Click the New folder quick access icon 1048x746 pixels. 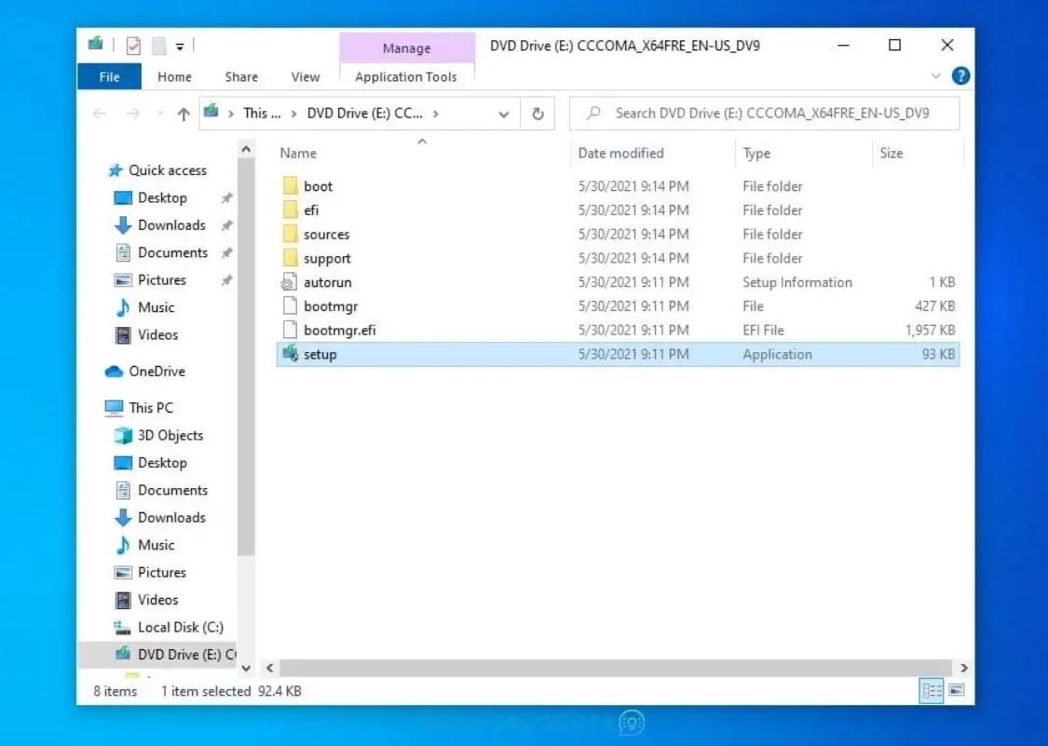pyautogui.click(x=158, y=46)
